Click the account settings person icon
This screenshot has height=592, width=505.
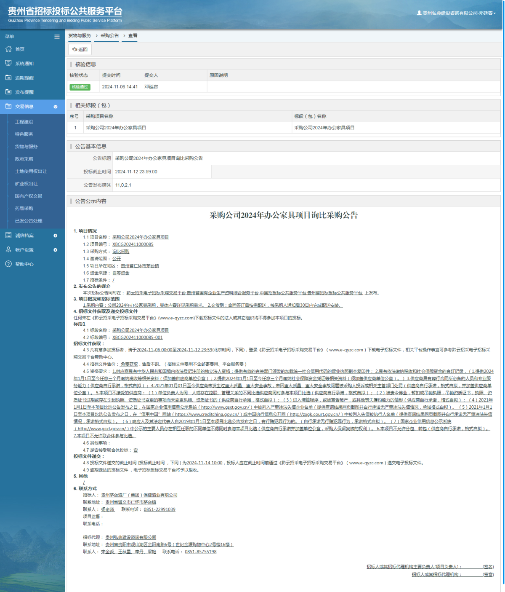[x=8, y=250]
